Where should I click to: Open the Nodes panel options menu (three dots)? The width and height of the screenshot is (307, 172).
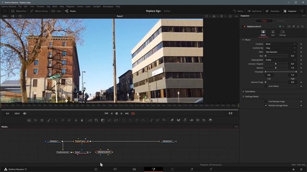coord(236,127)
